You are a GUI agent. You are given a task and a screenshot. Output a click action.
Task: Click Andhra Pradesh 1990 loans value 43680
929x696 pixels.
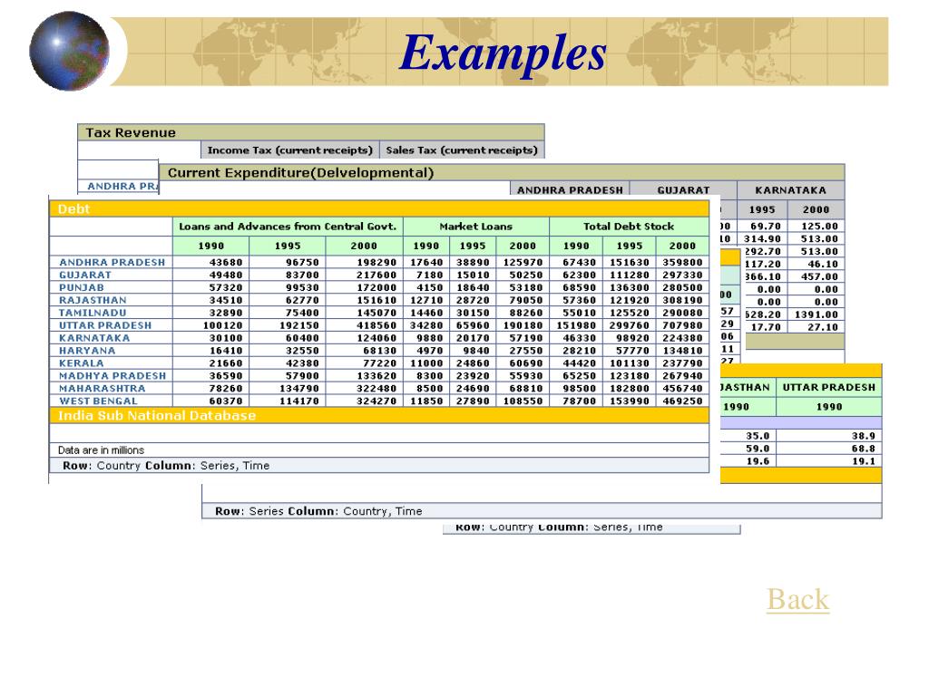click(x=226, y=262)
